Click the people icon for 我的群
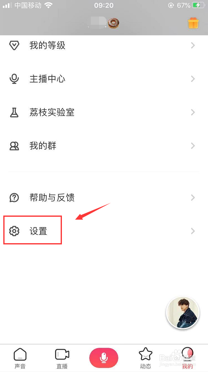This screenshot has width=208, height=372. pyautogui.click(x=14, y=146)
